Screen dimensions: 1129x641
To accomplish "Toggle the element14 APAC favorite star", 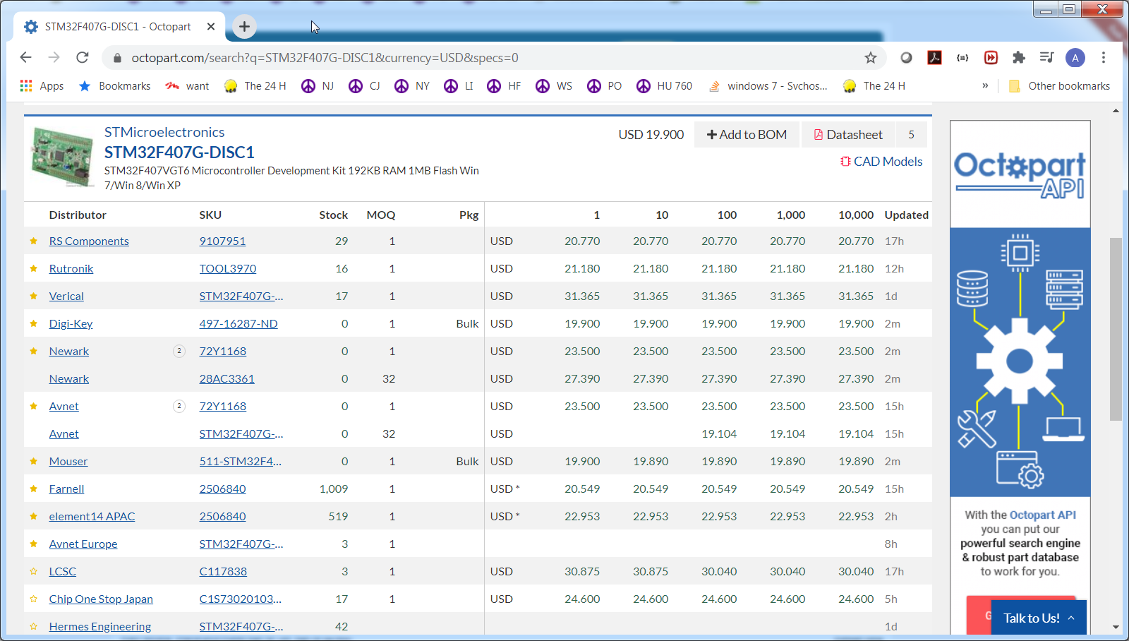I will point(33,517).
